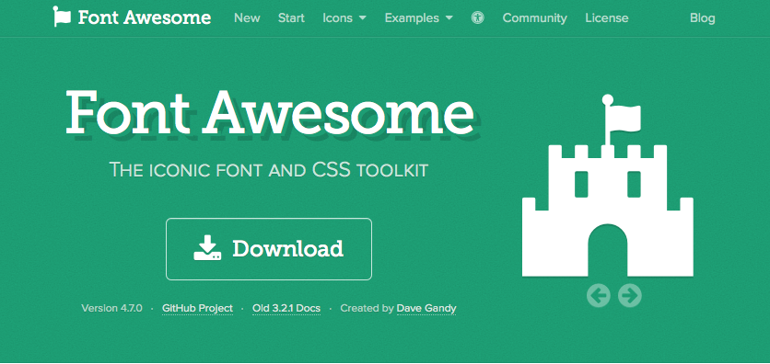Click the iconic font and CSS toolkit tagline
770x364 pixels.
269,169
